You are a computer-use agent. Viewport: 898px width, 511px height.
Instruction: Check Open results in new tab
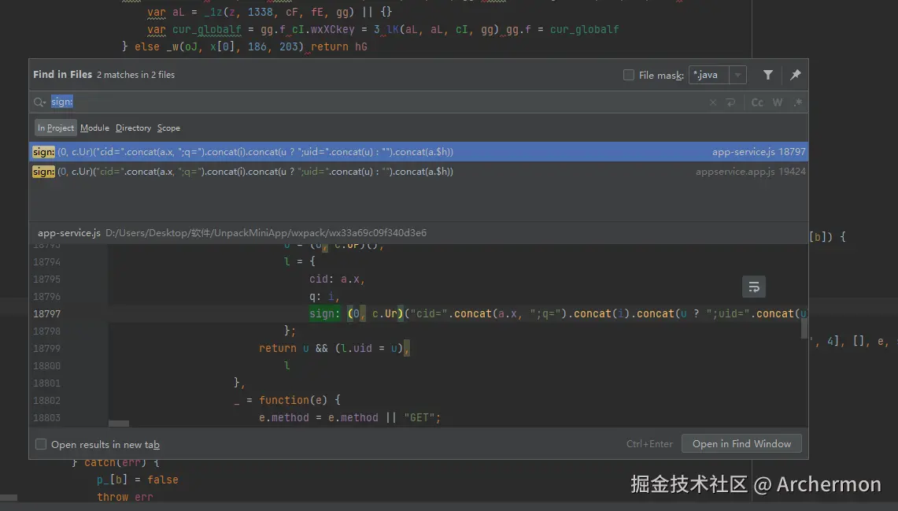point(41,445)
